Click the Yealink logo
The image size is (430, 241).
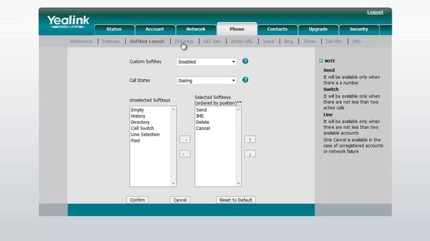68,22
